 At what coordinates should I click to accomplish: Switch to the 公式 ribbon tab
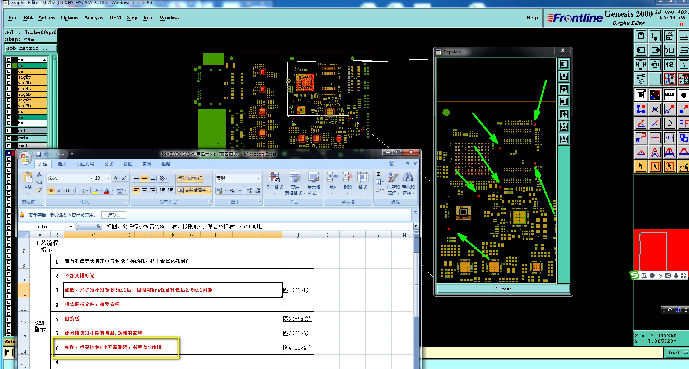108,164
